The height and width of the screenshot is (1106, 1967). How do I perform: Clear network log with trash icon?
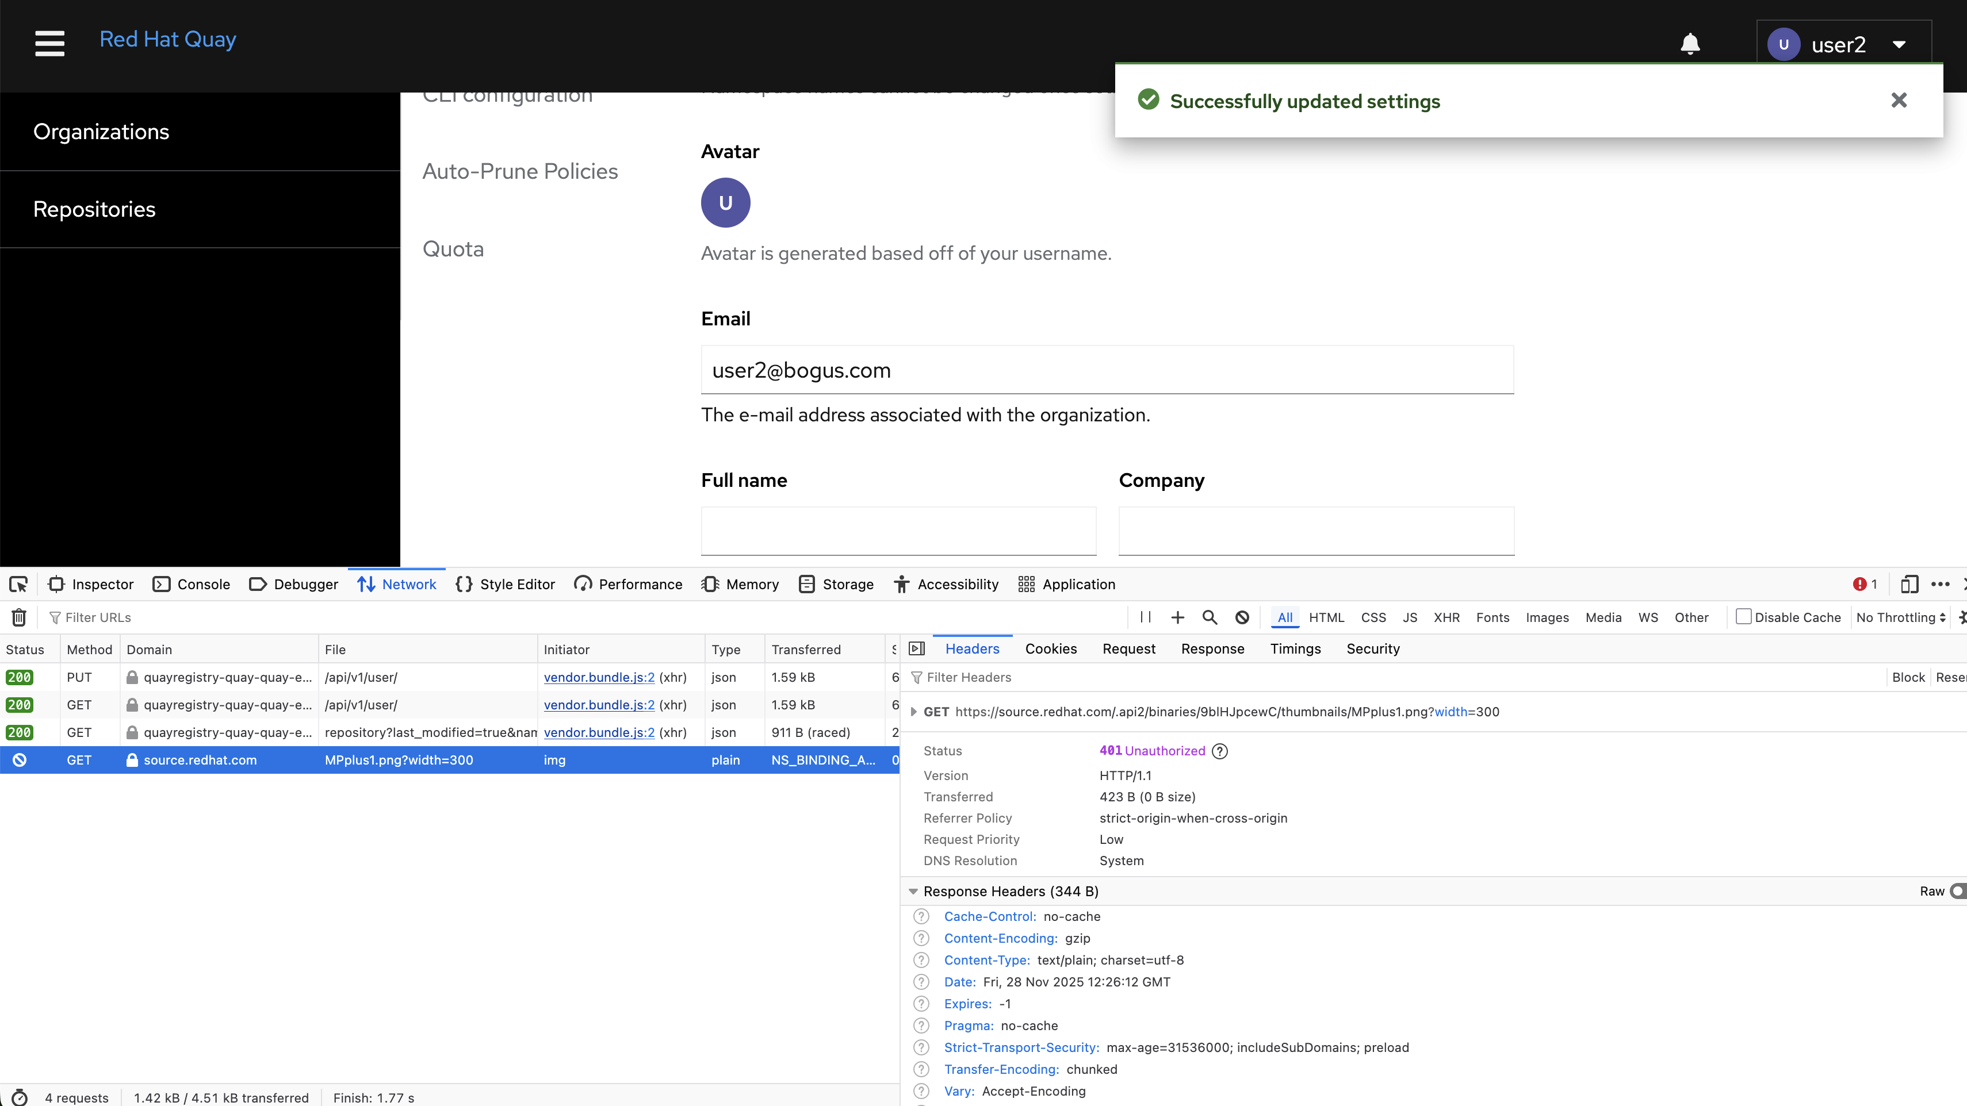19,617
